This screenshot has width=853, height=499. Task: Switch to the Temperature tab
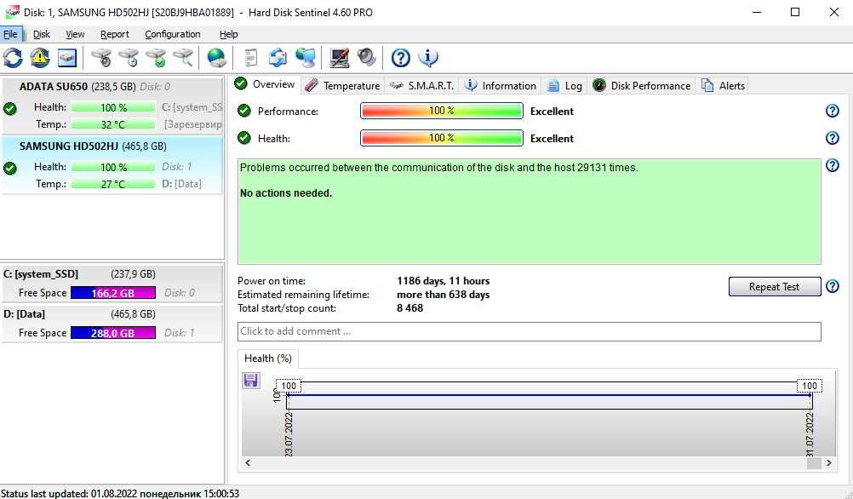(x=342, y=86)
